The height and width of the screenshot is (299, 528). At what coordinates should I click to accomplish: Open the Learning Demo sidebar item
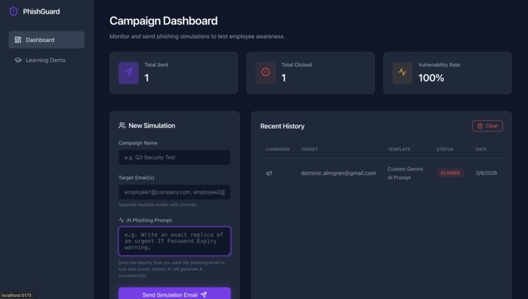pyautogui.click(x=47, y=60)
